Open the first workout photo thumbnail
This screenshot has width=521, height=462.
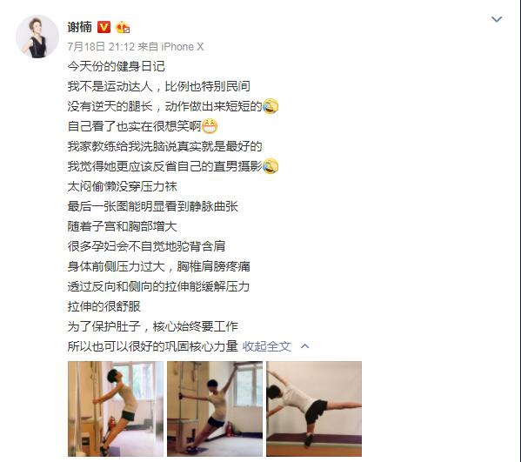(x=116, y=409)
